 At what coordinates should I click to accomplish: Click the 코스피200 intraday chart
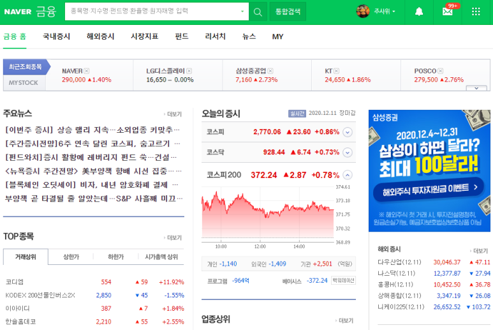(x=268, y=214)
